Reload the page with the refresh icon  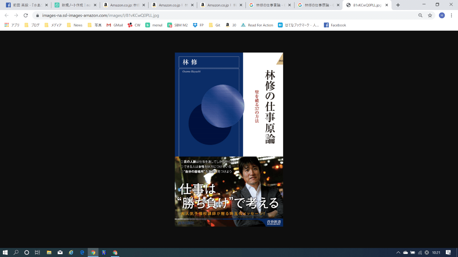tap(25, 15)
